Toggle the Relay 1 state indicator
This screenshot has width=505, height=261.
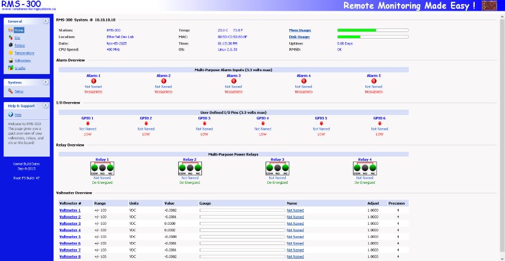(102, 168)
